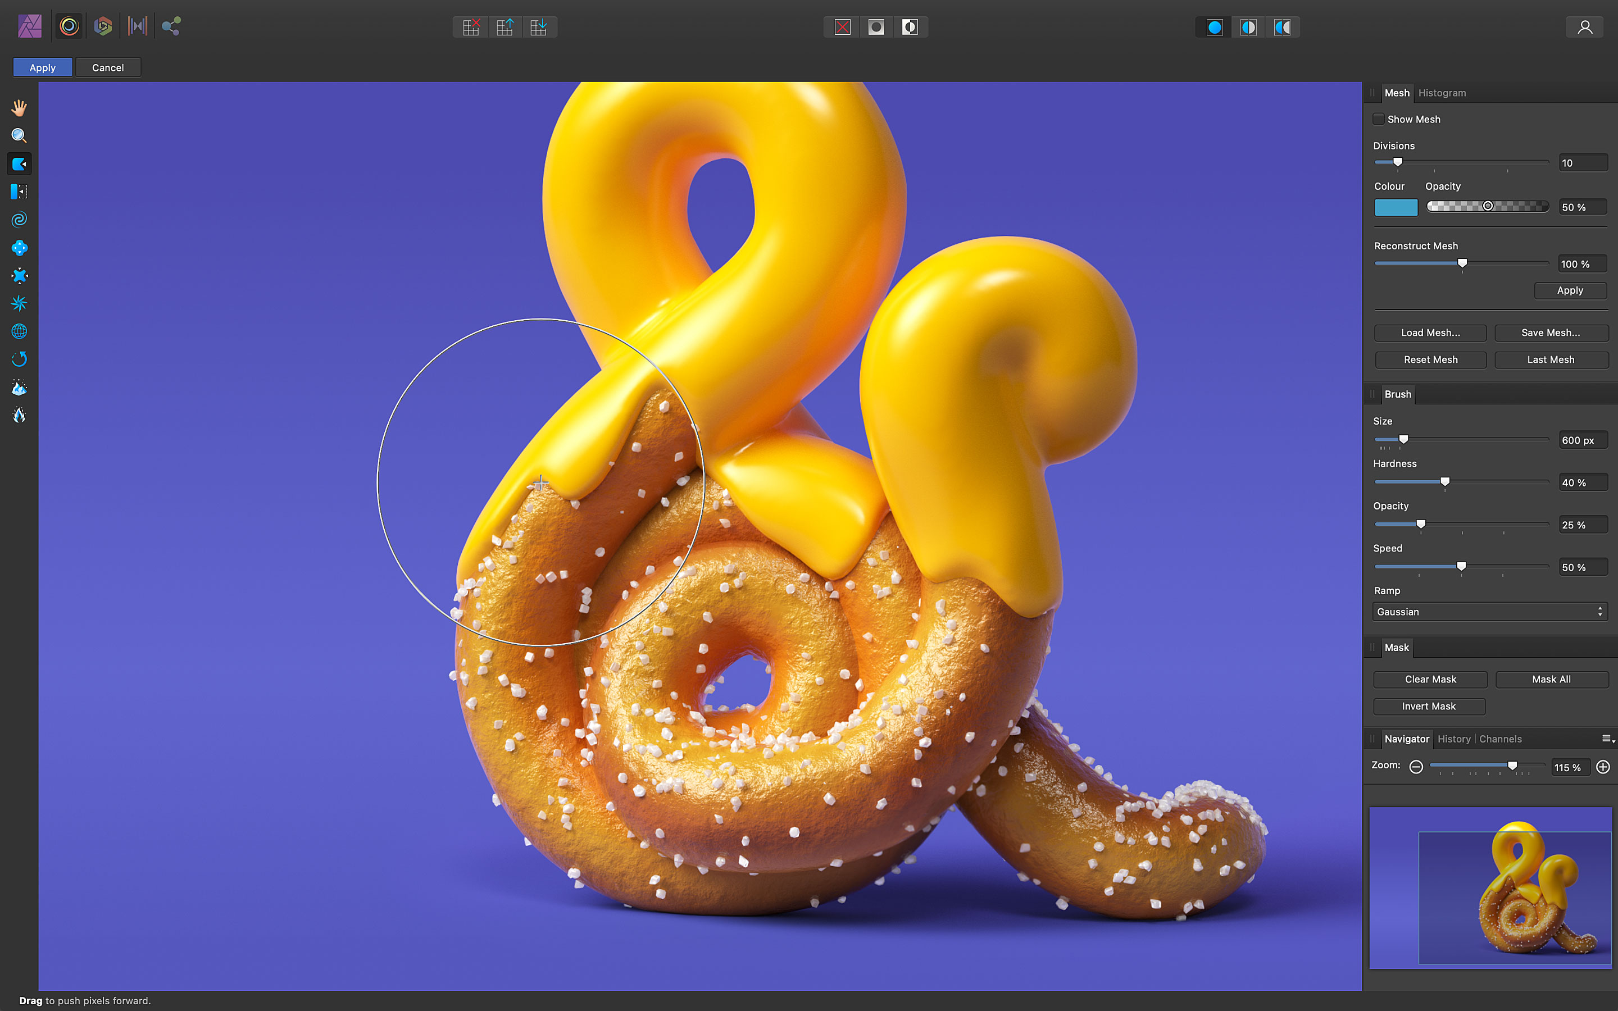
Task: Click Apply to confirm liquify changes
Action: [x=42, y=67]
